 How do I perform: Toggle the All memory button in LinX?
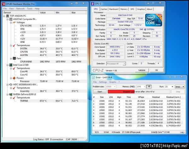[149, 86]
